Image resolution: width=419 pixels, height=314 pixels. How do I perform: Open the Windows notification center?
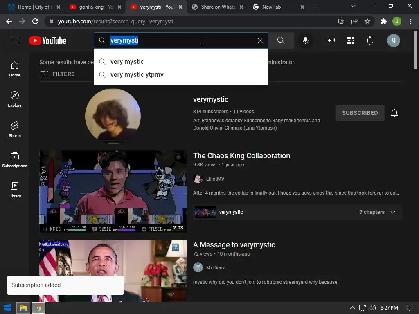(409, 308)
